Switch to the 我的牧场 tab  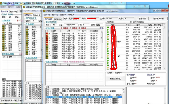57,19
